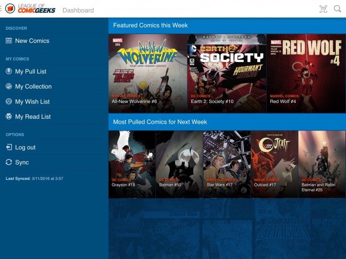Click the Last Synced timestamp text
Image resolution: width=346 pixels, height=259 pixels.
click(x=35, y=178)
